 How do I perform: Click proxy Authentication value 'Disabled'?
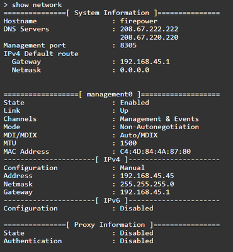[137, 241]
